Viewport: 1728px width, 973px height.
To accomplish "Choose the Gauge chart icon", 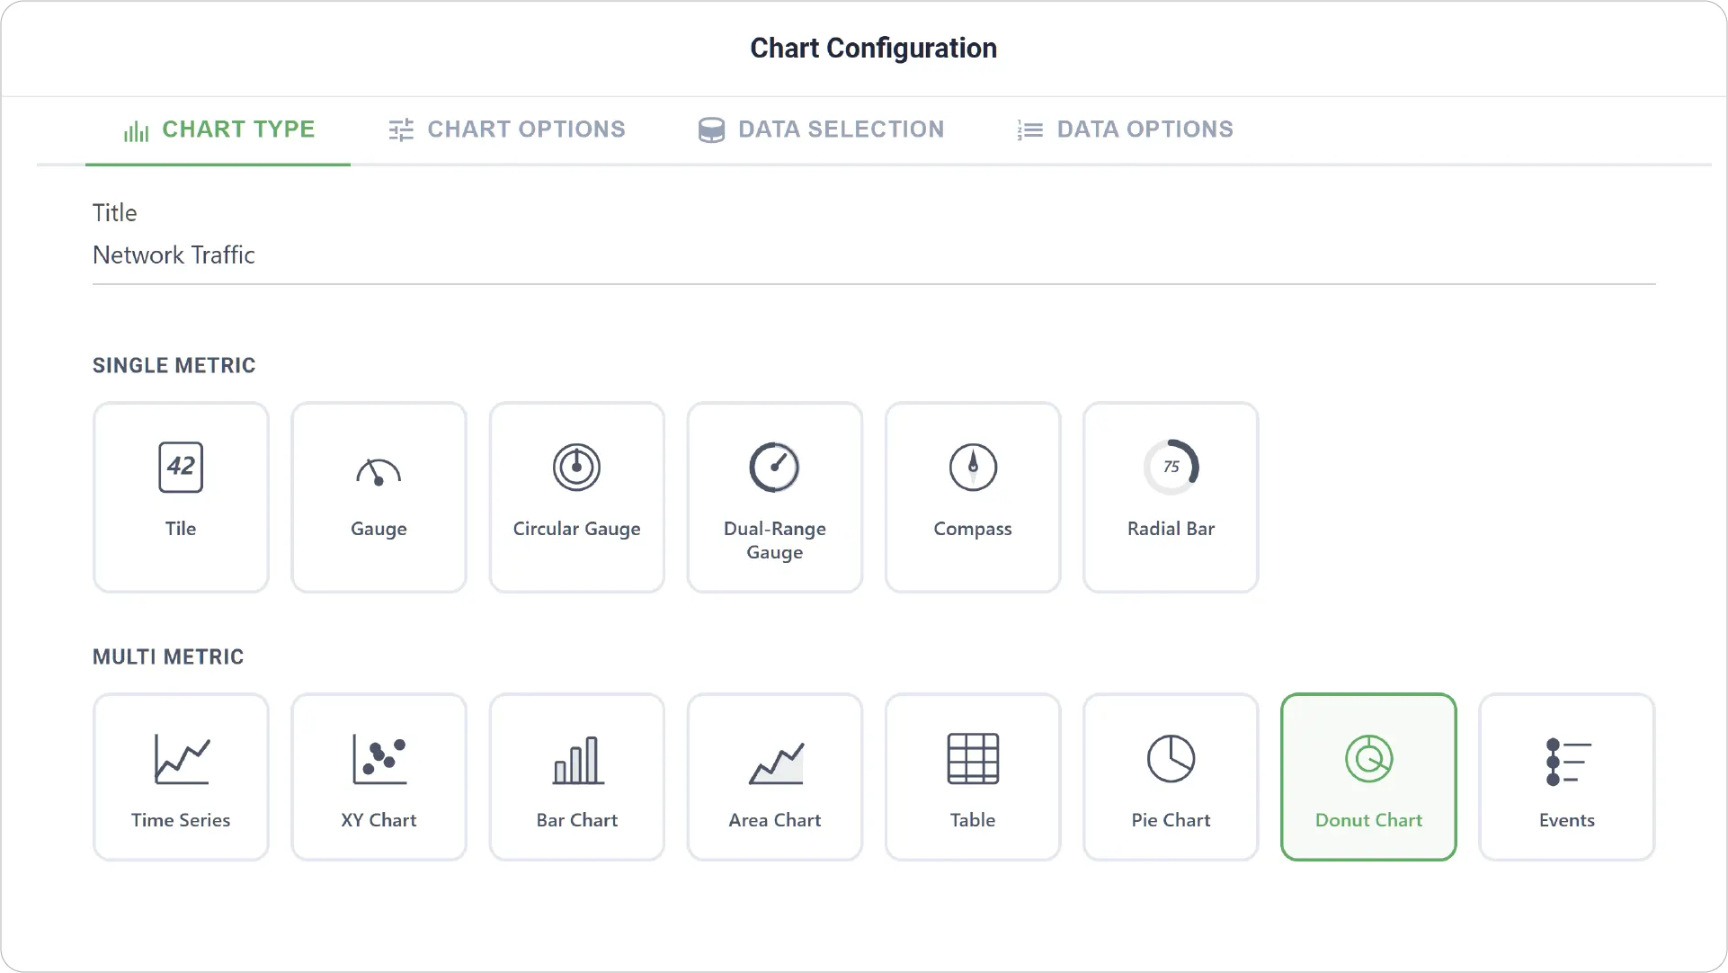I will tap(379, 470).
